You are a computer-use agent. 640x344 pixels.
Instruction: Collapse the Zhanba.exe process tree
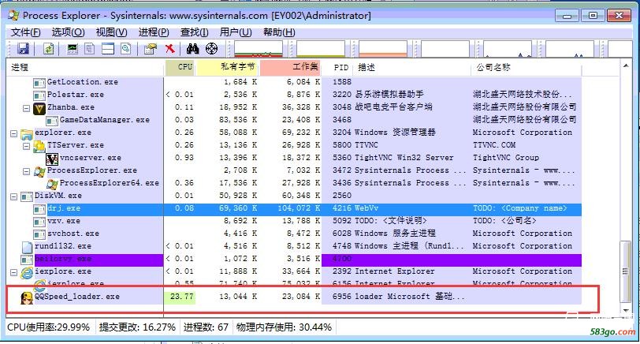pyautogui.click(x=26, y=107)
